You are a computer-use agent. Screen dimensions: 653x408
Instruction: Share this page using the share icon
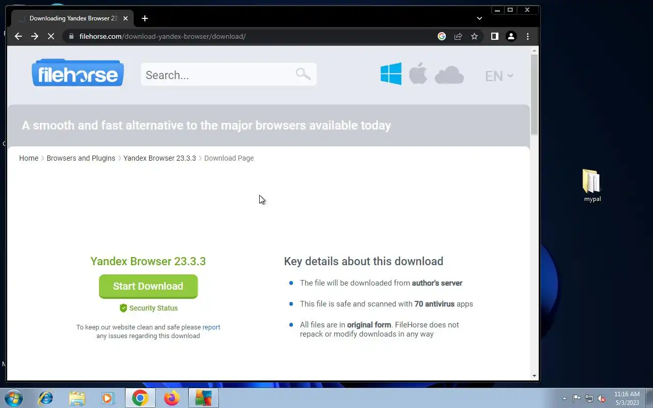(x=458, y=36)
